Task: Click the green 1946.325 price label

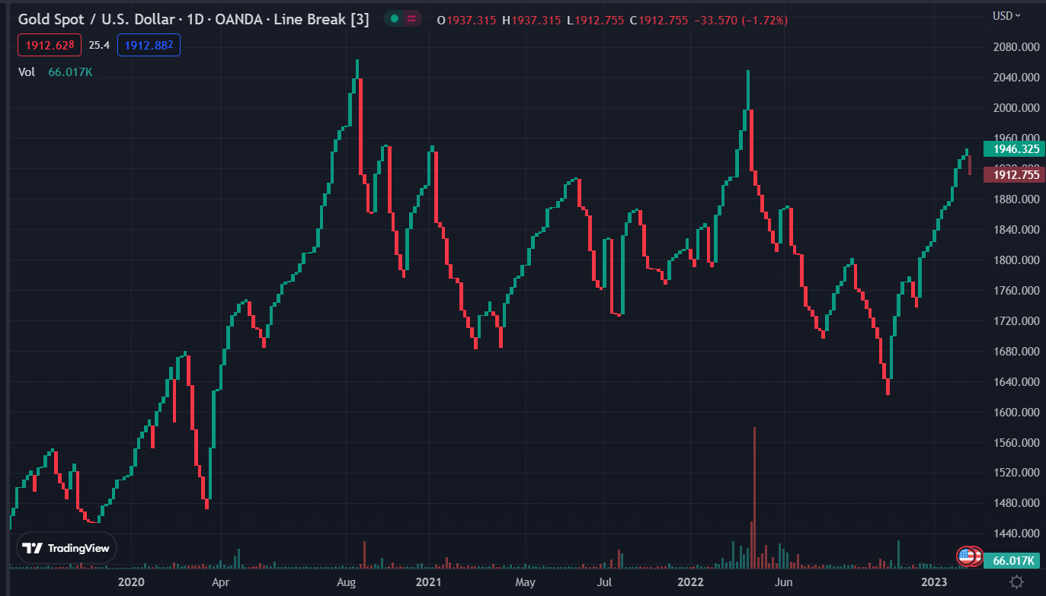Action: click(x=1012, y=149)
